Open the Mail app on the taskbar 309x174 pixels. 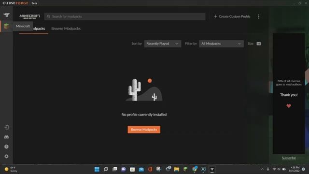[141, 169]
